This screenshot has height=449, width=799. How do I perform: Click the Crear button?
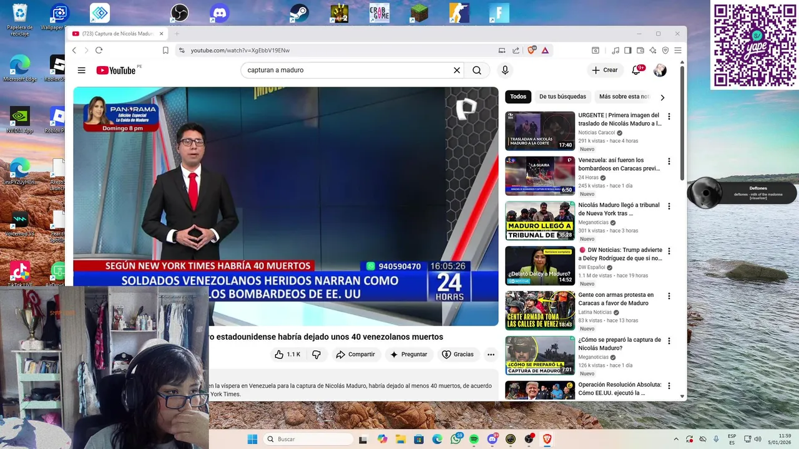tap(605, 70)
